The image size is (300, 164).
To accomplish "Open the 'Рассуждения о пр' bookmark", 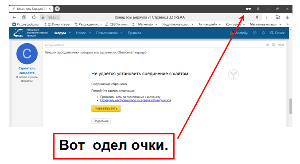I will [88, 24].
